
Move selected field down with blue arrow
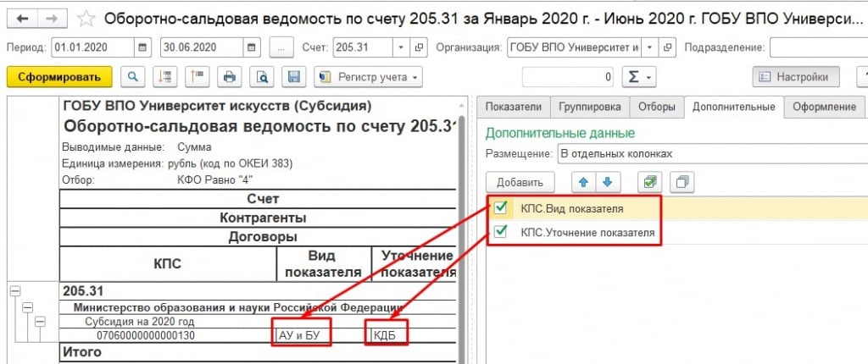click(x=606, y=182)
